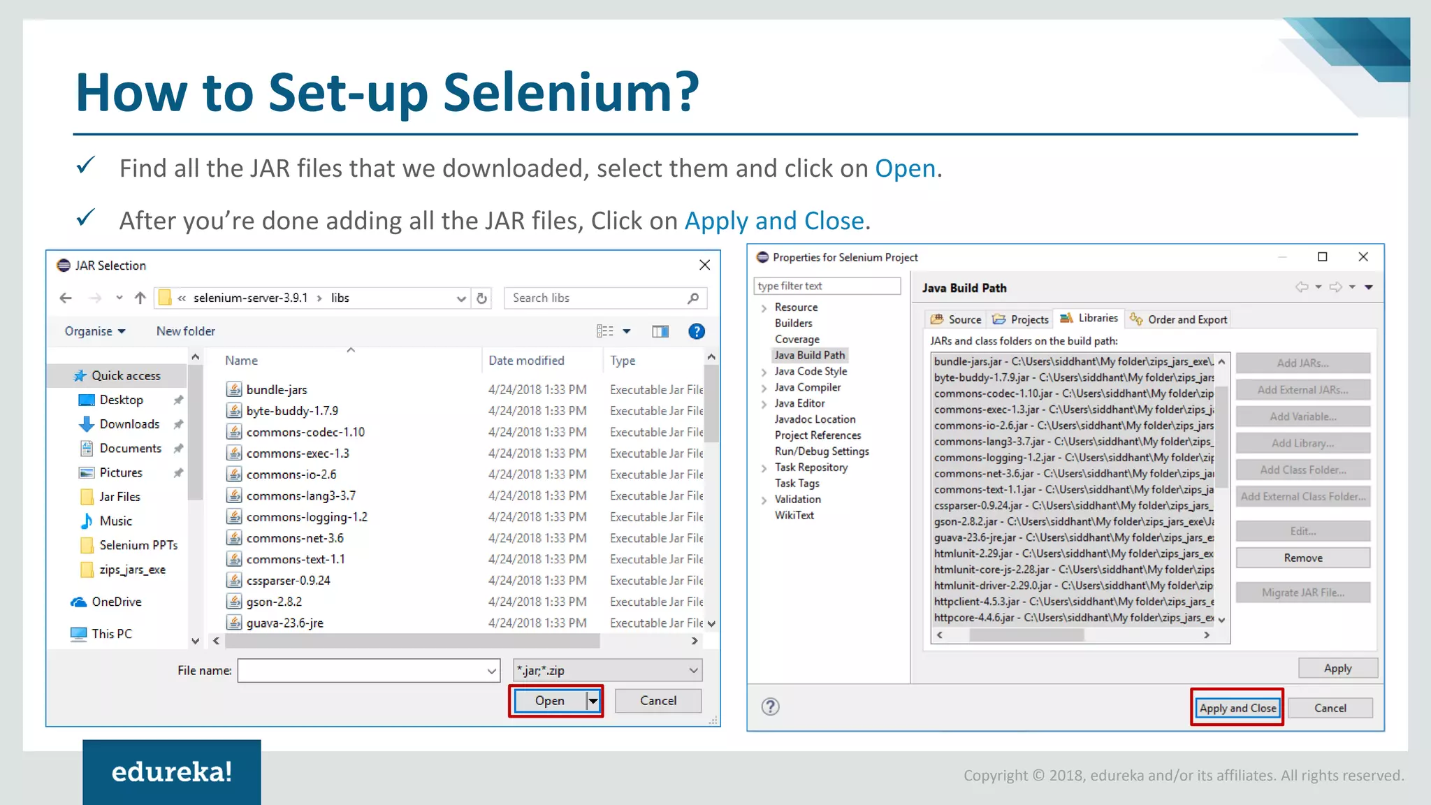Select guava-23.6-jre in file list

click(x=284, y=623)
